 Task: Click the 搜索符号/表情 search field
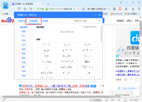click(x=86, y=21)
